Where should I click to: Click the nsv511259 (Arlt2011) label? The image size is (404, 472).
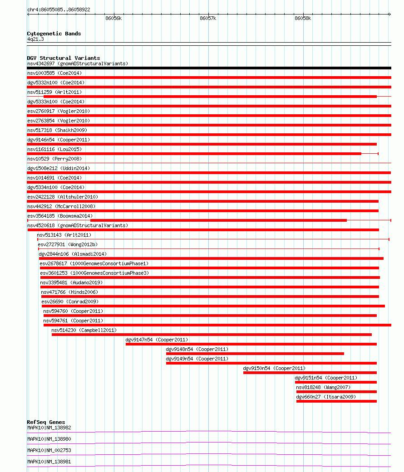54,92
